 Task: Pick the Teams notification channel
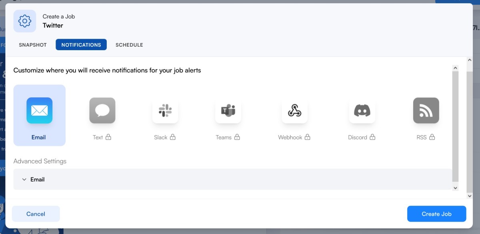click(x=228, y=110)
